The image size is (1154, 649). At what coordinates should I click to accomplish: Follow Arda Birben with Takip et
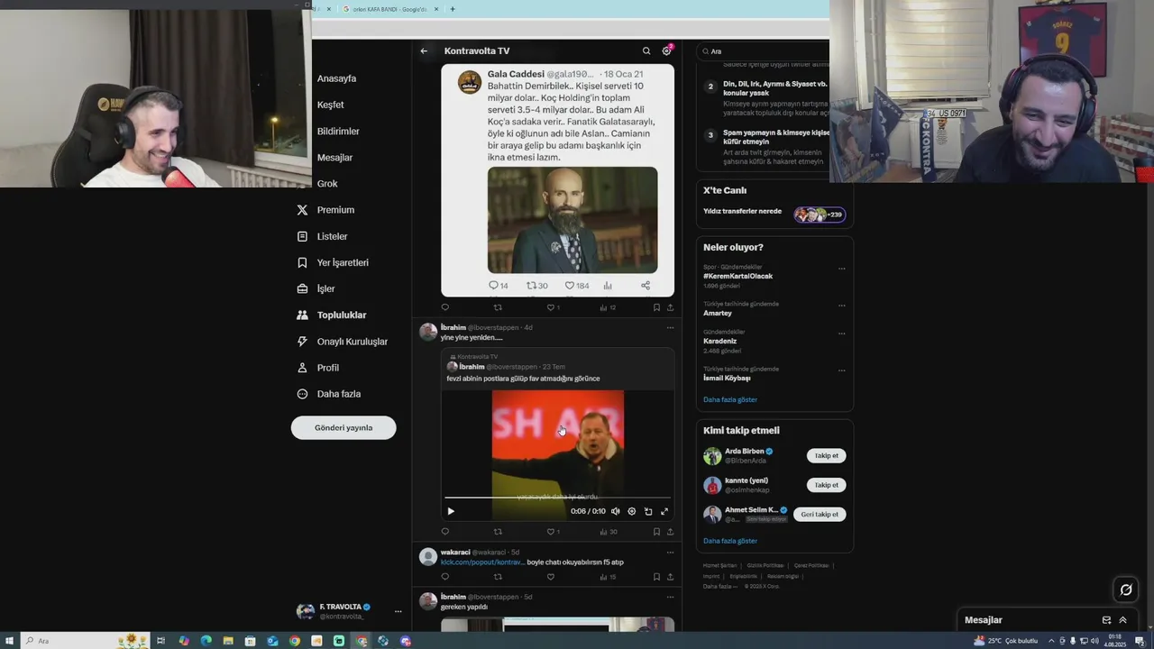coord(826,456)
